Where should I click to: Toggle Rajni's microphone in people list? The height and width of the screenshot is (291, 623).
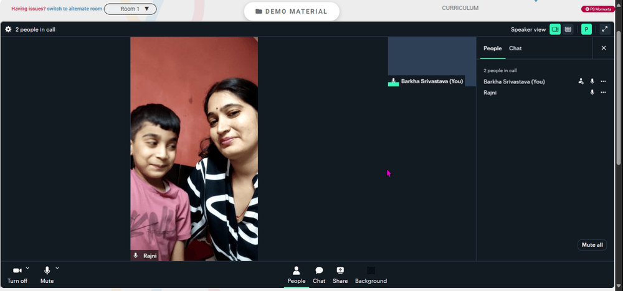click(x=592, y=93)
